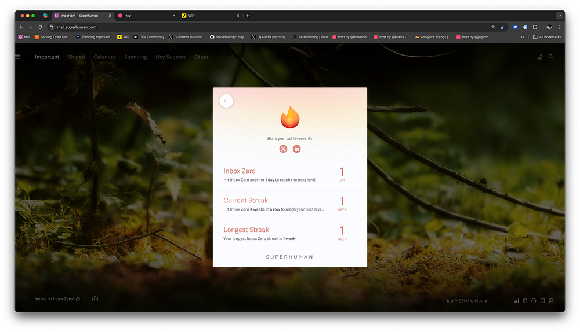Viewport: 580px width, 332px height.
Task: Open the help question mark icon
Action: click(534, 301)
